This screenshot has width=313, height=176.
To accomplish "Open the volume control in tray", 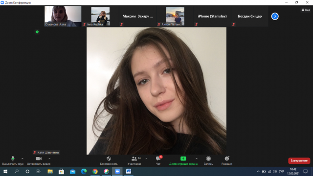I will (275, 172).
